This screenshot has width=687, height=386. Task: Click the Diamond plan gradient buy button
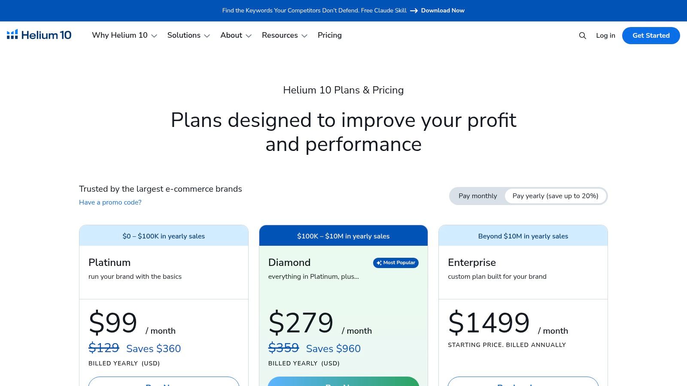(343, 381)
